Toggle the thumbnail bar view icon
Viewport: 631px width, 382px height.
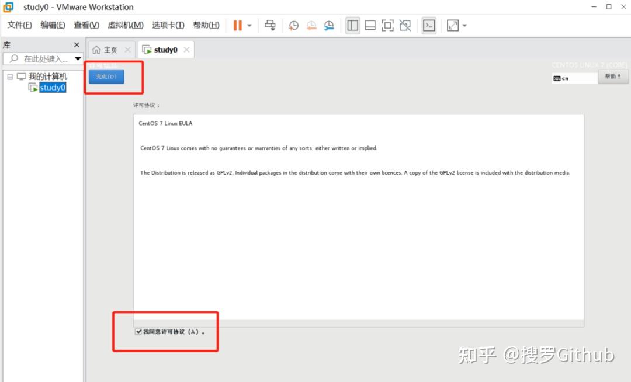tap(370, 25)
